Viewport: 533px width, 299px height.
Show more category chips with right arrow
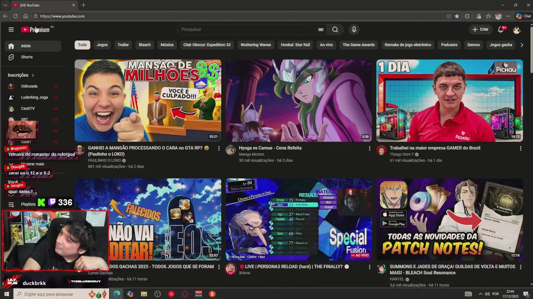522,45
